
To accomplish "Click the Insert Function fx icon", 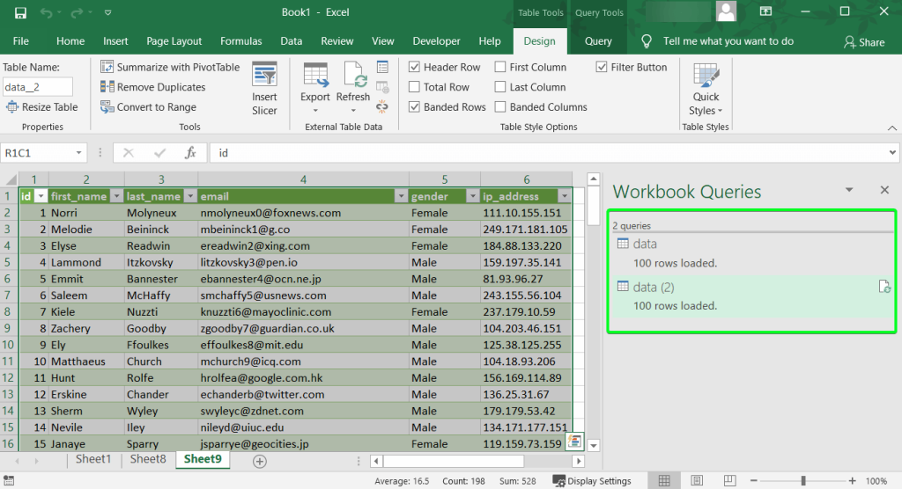I will (x=190, y=153).
